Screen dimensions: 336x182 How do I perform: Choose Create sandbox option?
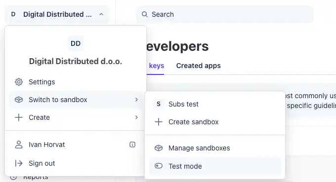pos(215,122)
